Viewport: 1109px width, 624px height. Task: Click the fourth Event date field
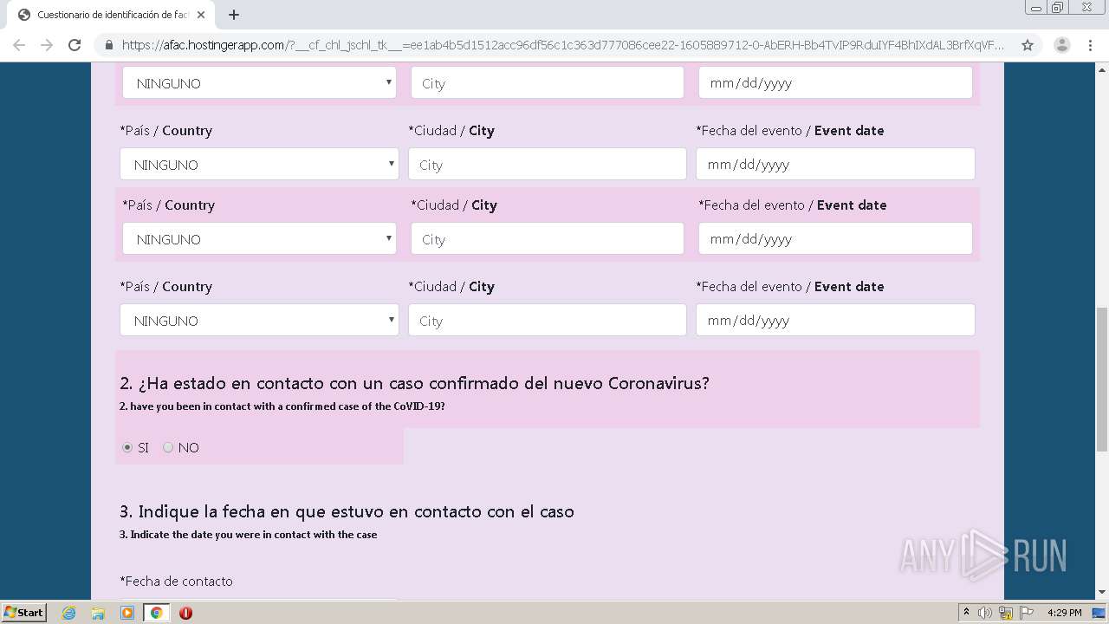pos(835,320)
